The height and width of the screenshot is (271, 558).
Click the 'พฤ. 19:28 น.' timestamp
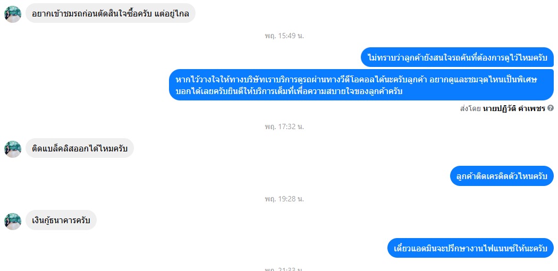pos(284,199)
